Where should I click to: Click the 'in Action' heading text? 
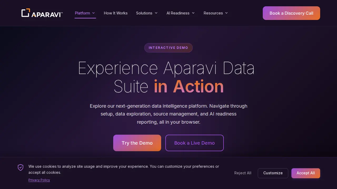(x=189, y=86)
